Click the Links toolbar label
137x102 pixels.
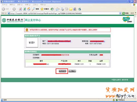point(132,13)
